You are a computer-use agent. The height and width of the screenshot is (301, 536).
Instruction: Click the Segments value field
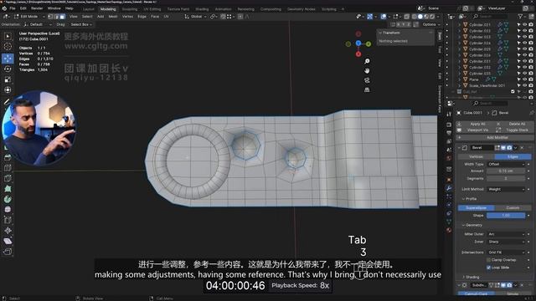point(506,178)
